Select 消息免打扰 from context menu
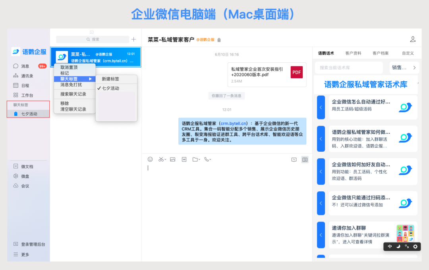Viewport: 429px width, 270px height. coord(71,85)
